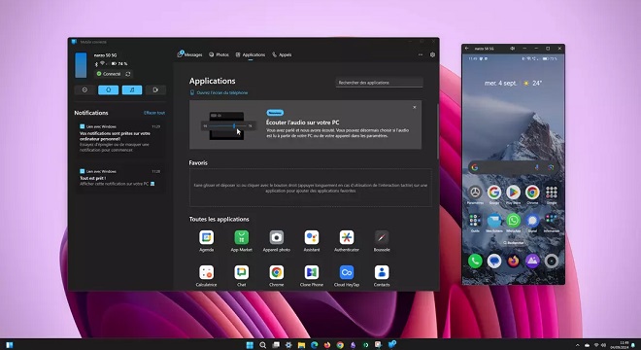
Task: Tap the Messages bubble in phone dock
Action: [x=493, y=261]
